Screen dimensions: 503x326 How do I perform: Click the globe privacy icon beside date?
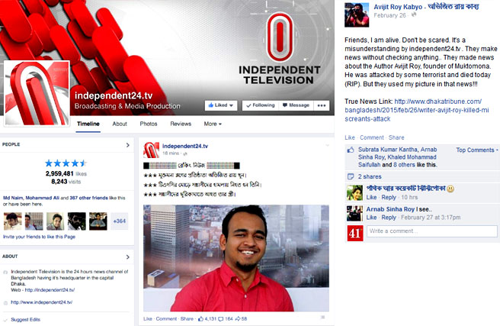click(414, 15)
